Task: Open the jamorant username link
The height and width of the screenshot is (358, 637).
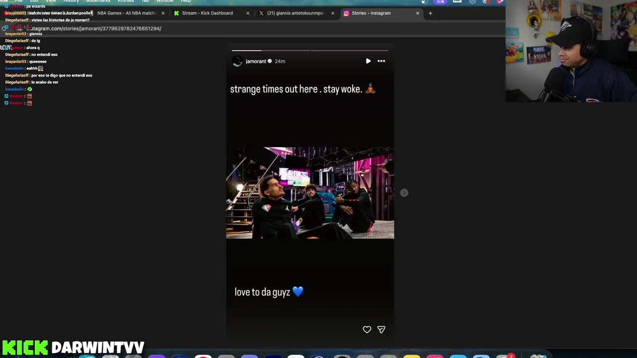Action: [256, 61]
